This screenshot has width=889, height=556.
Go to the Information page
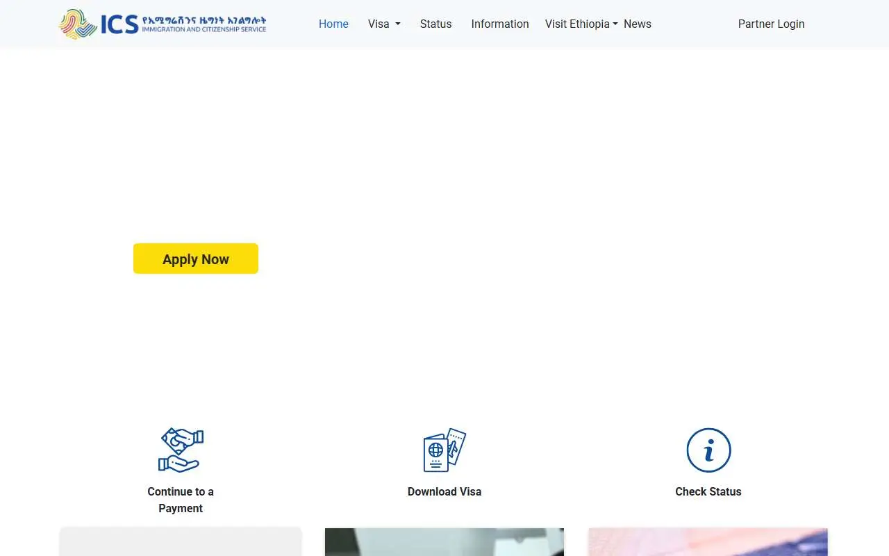[x=500, y=24]
